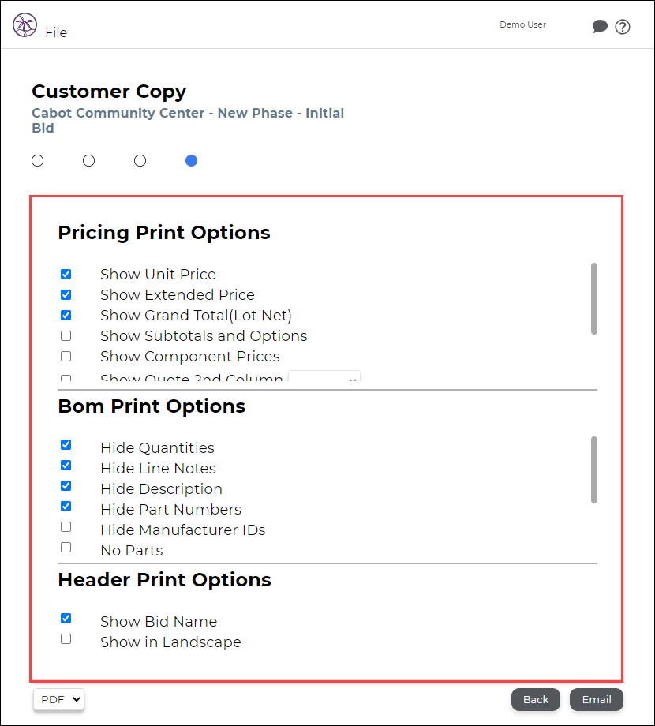This screenshot has height=726, width=655.
Task: Uncheck Hide Quantities
Action: [x=66, y=445]
